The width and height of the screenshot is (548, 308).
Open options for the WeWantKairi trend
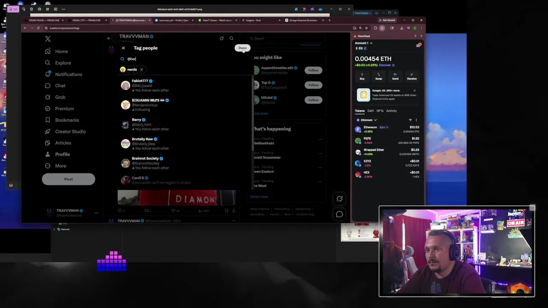click(x=320, y=139)
